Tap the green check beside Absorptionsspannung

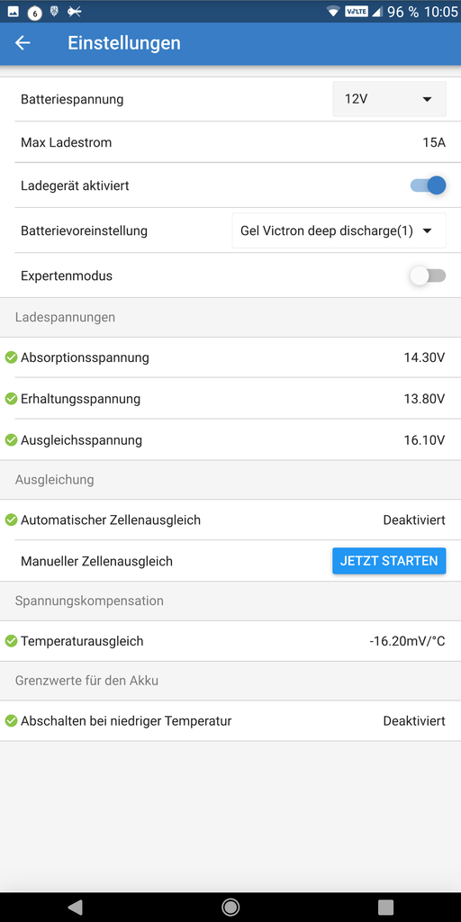[x=11, y=357]
